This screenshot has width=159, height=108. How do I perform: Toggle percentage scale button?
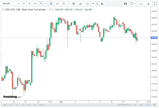[135, 105]
